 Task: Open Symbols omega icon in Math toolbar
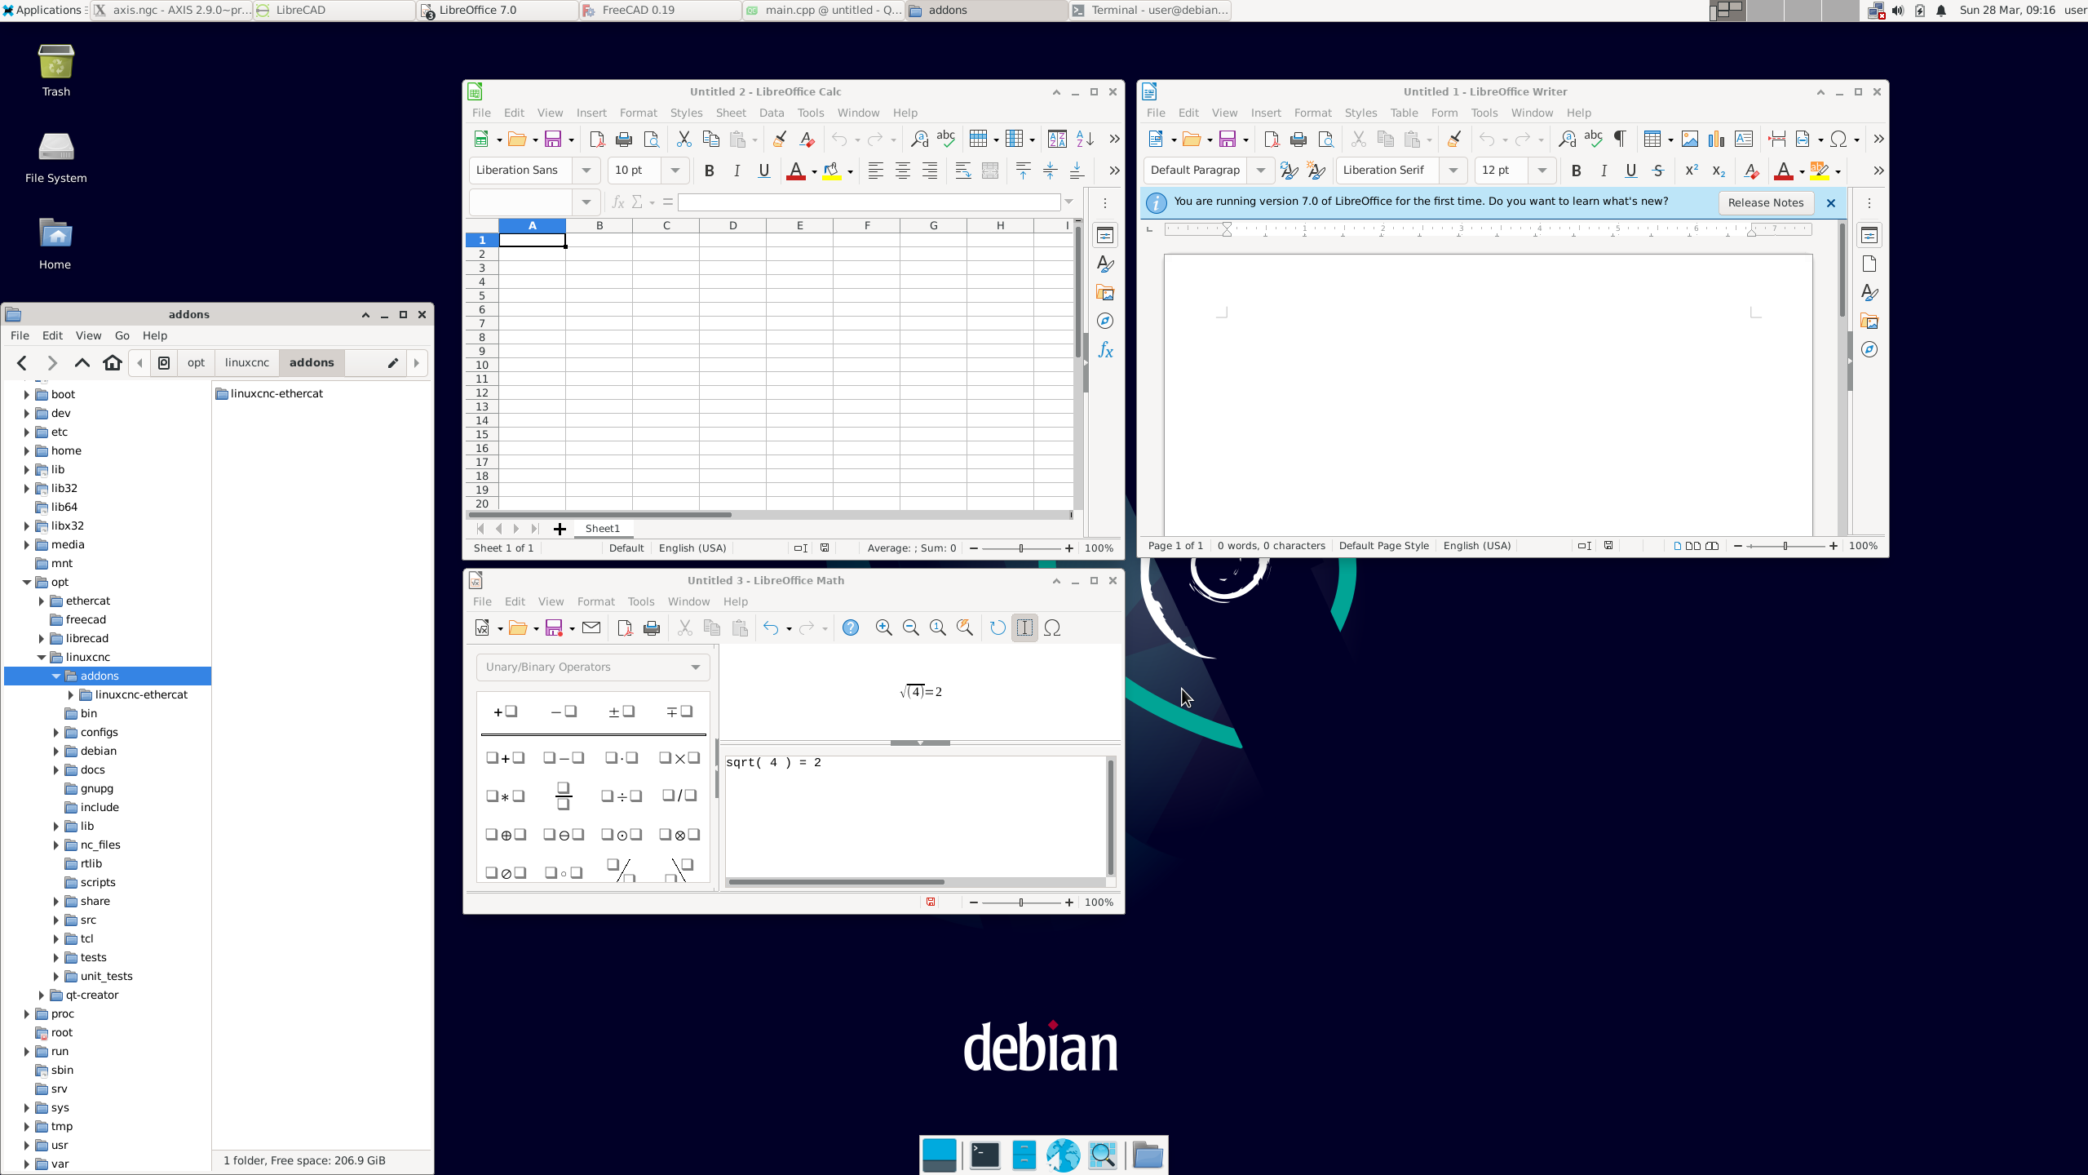(1052, 627)
